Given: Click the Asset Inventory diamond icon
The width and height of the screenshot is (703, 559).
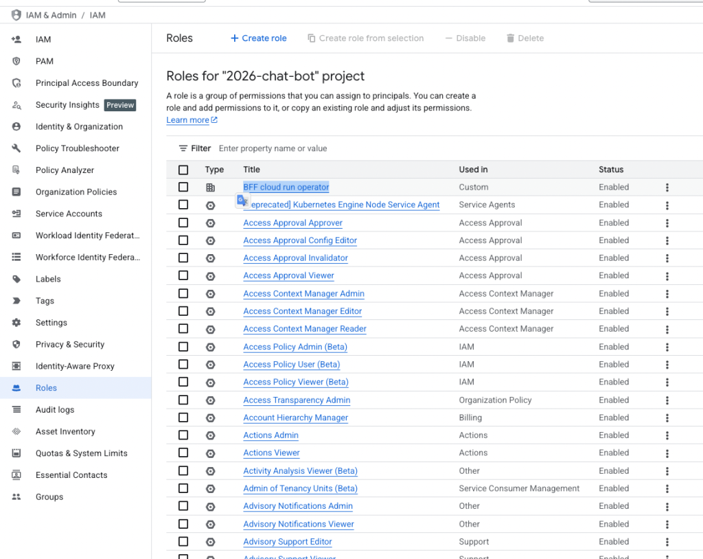Looking at the screenshot, I should pos(16,431).
